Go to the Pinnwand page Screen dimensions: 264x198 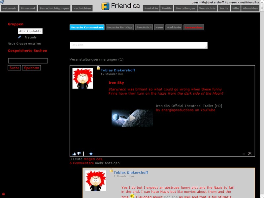pos(28,8)
